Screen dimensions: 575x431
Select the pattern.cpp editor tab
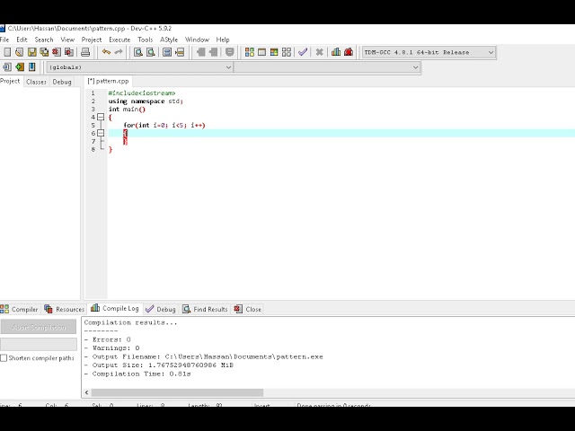click(x=108, y=81)
